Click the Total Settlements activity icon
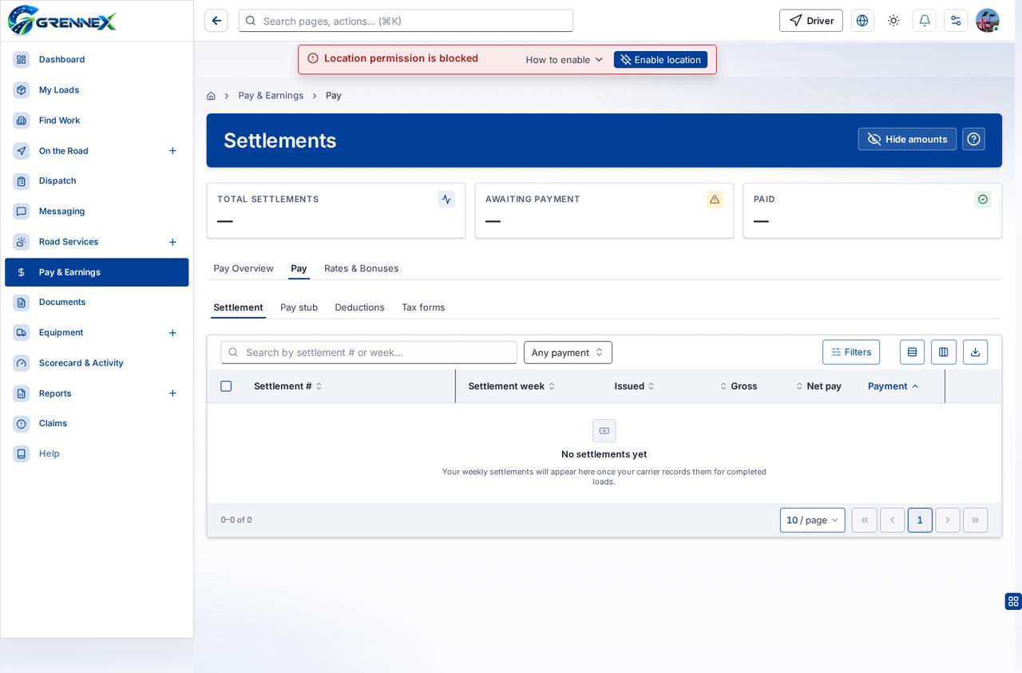1022x673 pixels. pyautogui.click(x=446, y=200)
